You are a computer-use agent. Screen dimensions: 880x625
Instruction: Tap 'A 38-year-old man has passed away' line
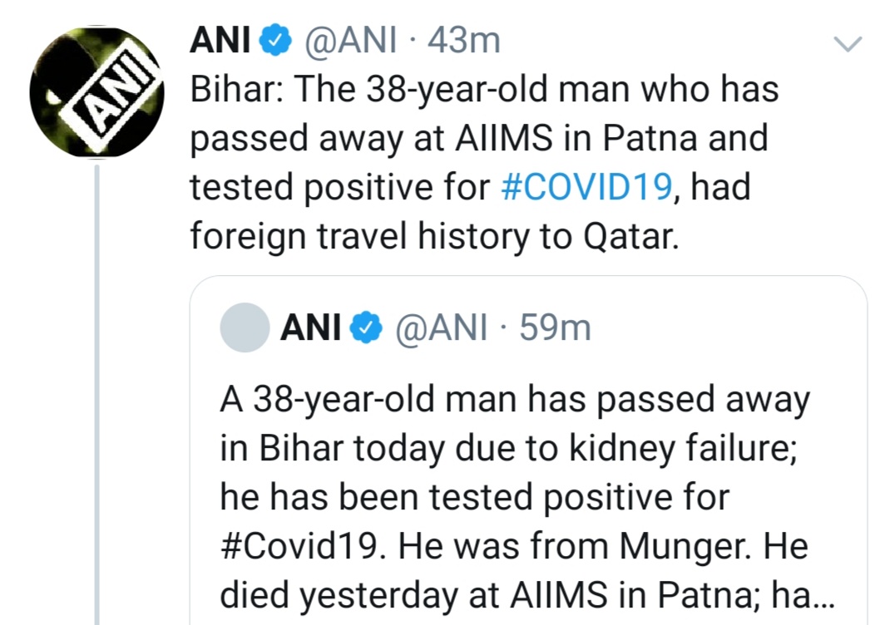pos(515,400)
